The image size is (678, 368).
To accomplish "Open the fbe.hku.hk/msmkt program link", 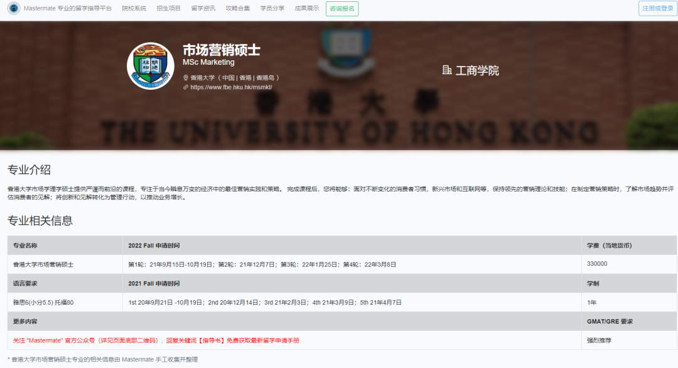I will pos(231,87).
